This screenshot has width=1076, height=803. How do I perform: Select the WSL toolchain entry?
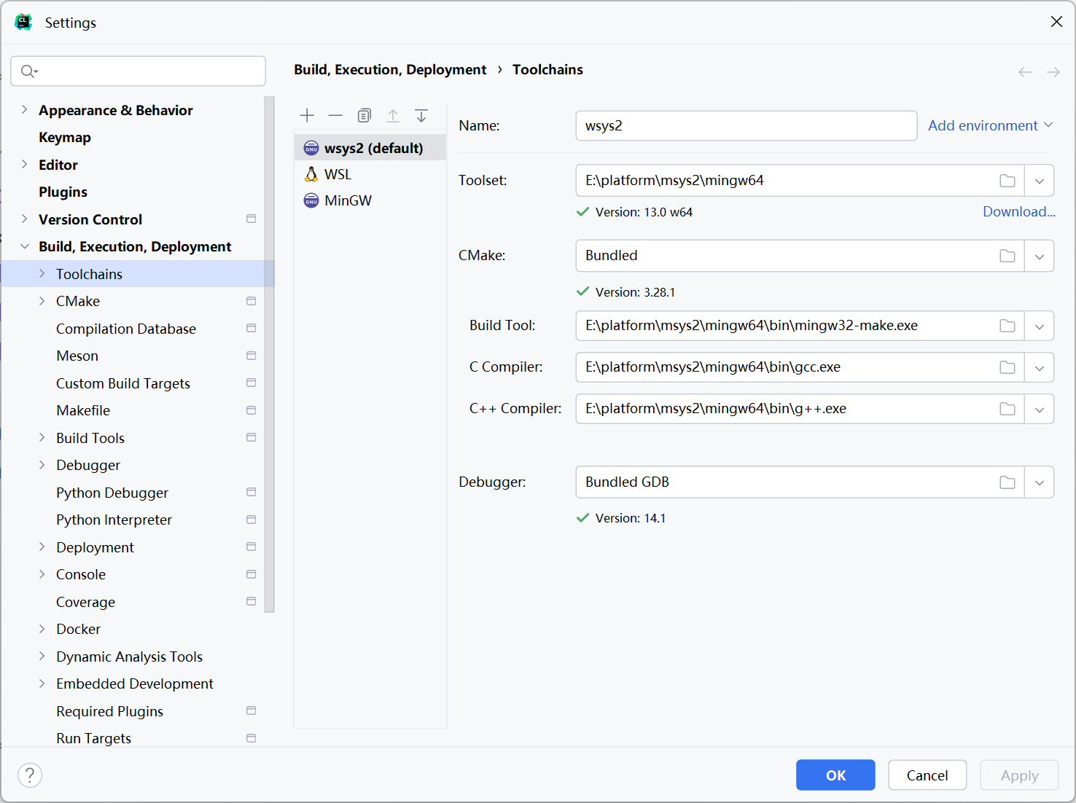pos(370,174)
